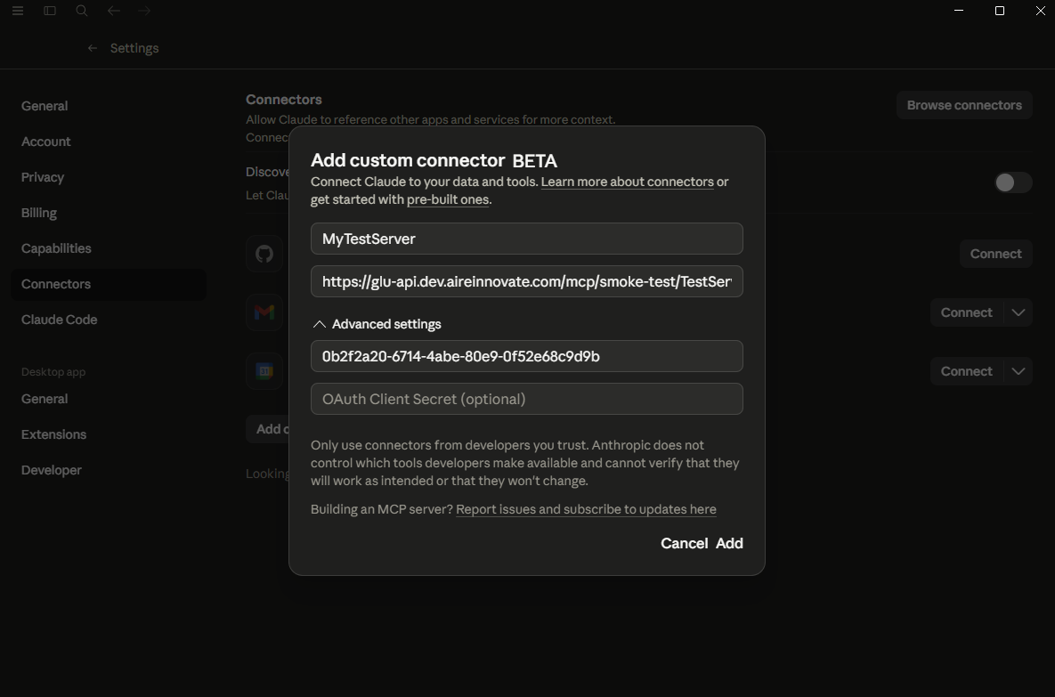1055x697 pixels.
Task: Close the application window
Action: point(1040,11)
